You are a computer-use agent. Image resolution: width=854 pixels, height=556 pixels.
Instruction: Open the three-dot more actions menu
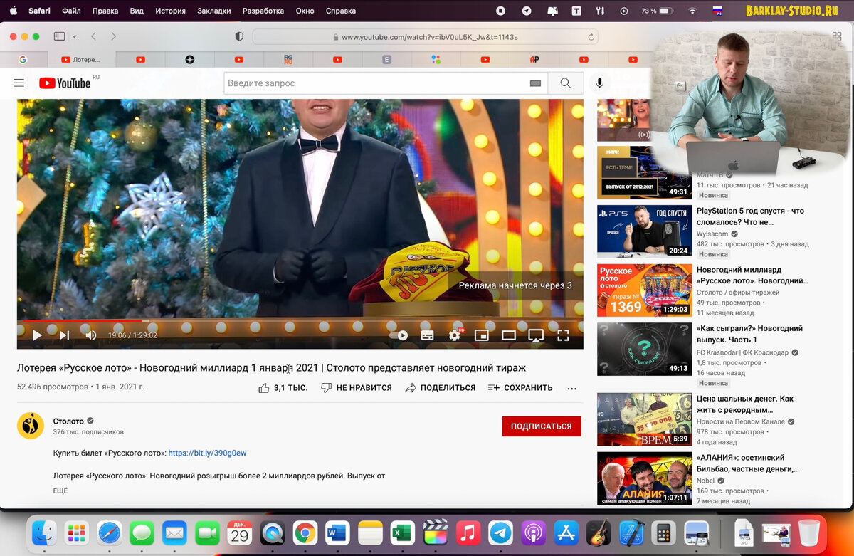(571, 389)
